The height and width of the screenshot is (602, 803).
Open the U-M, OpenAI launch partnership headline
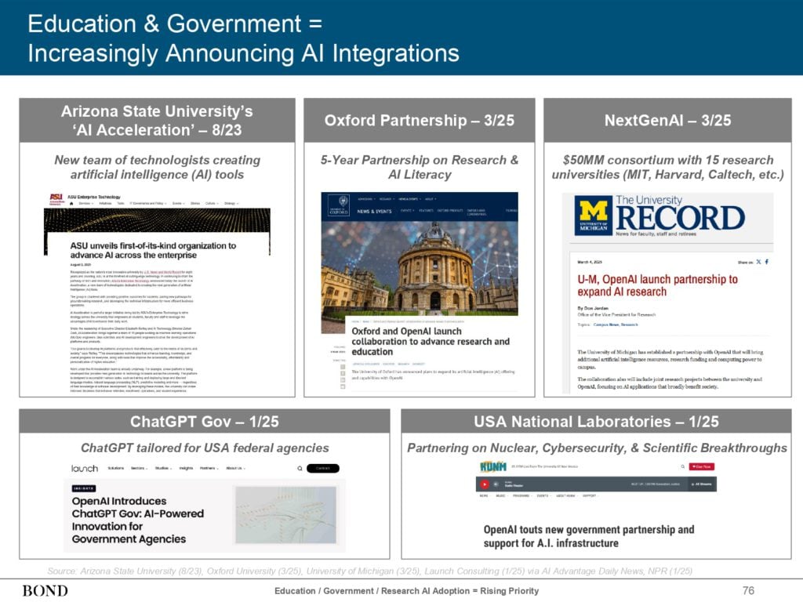(x=658, y=285)
